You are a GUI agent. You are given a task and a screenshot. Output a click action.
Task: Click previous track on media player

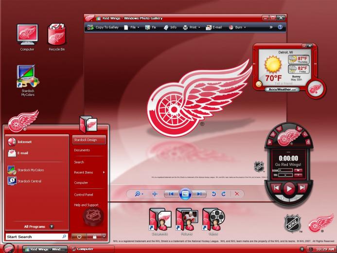click(276, 188)
